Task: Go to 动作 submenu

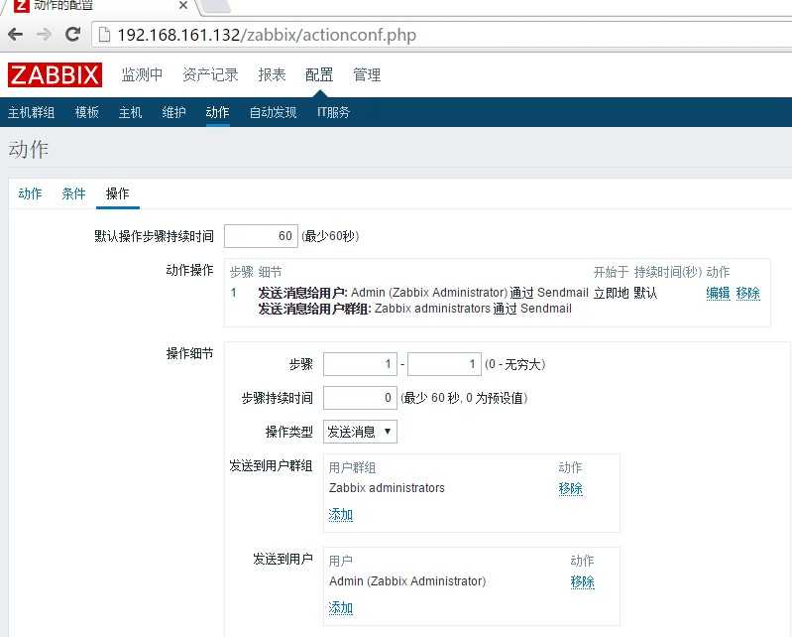Action: pos(218,112)
